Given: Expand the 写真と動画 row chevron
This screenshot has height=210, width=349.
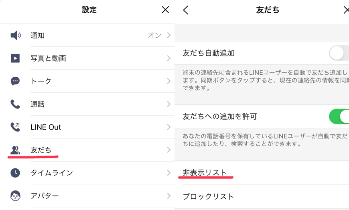Looking at the screenshot, I should (x=169, y=58).
